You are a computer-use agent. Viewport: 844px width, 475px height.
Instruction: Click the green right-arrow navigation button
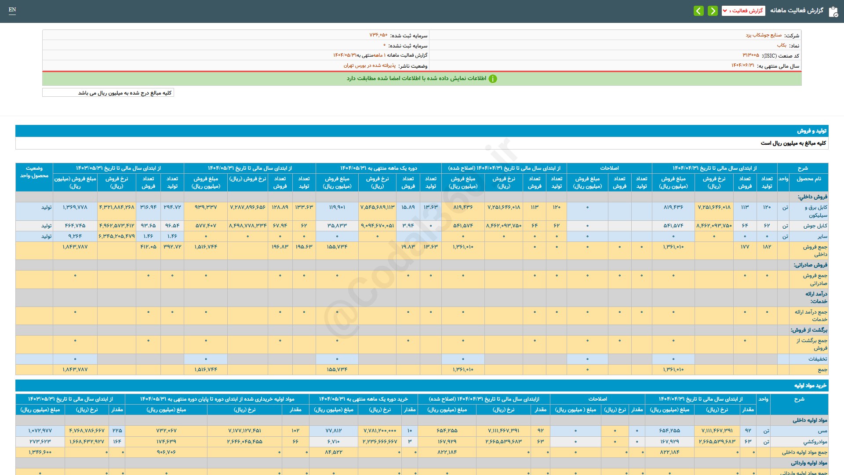point(713,11)
